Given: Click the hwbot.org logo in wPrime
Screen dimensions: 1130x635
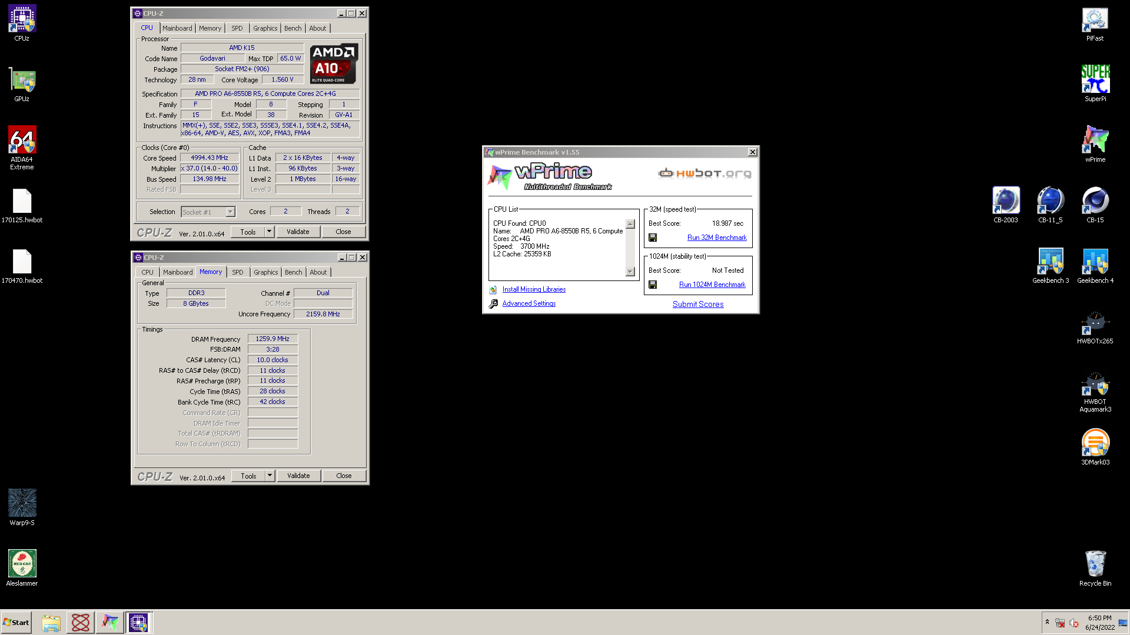Looking at the screenshot, I should pyautogui.click(x=704, y=173).
